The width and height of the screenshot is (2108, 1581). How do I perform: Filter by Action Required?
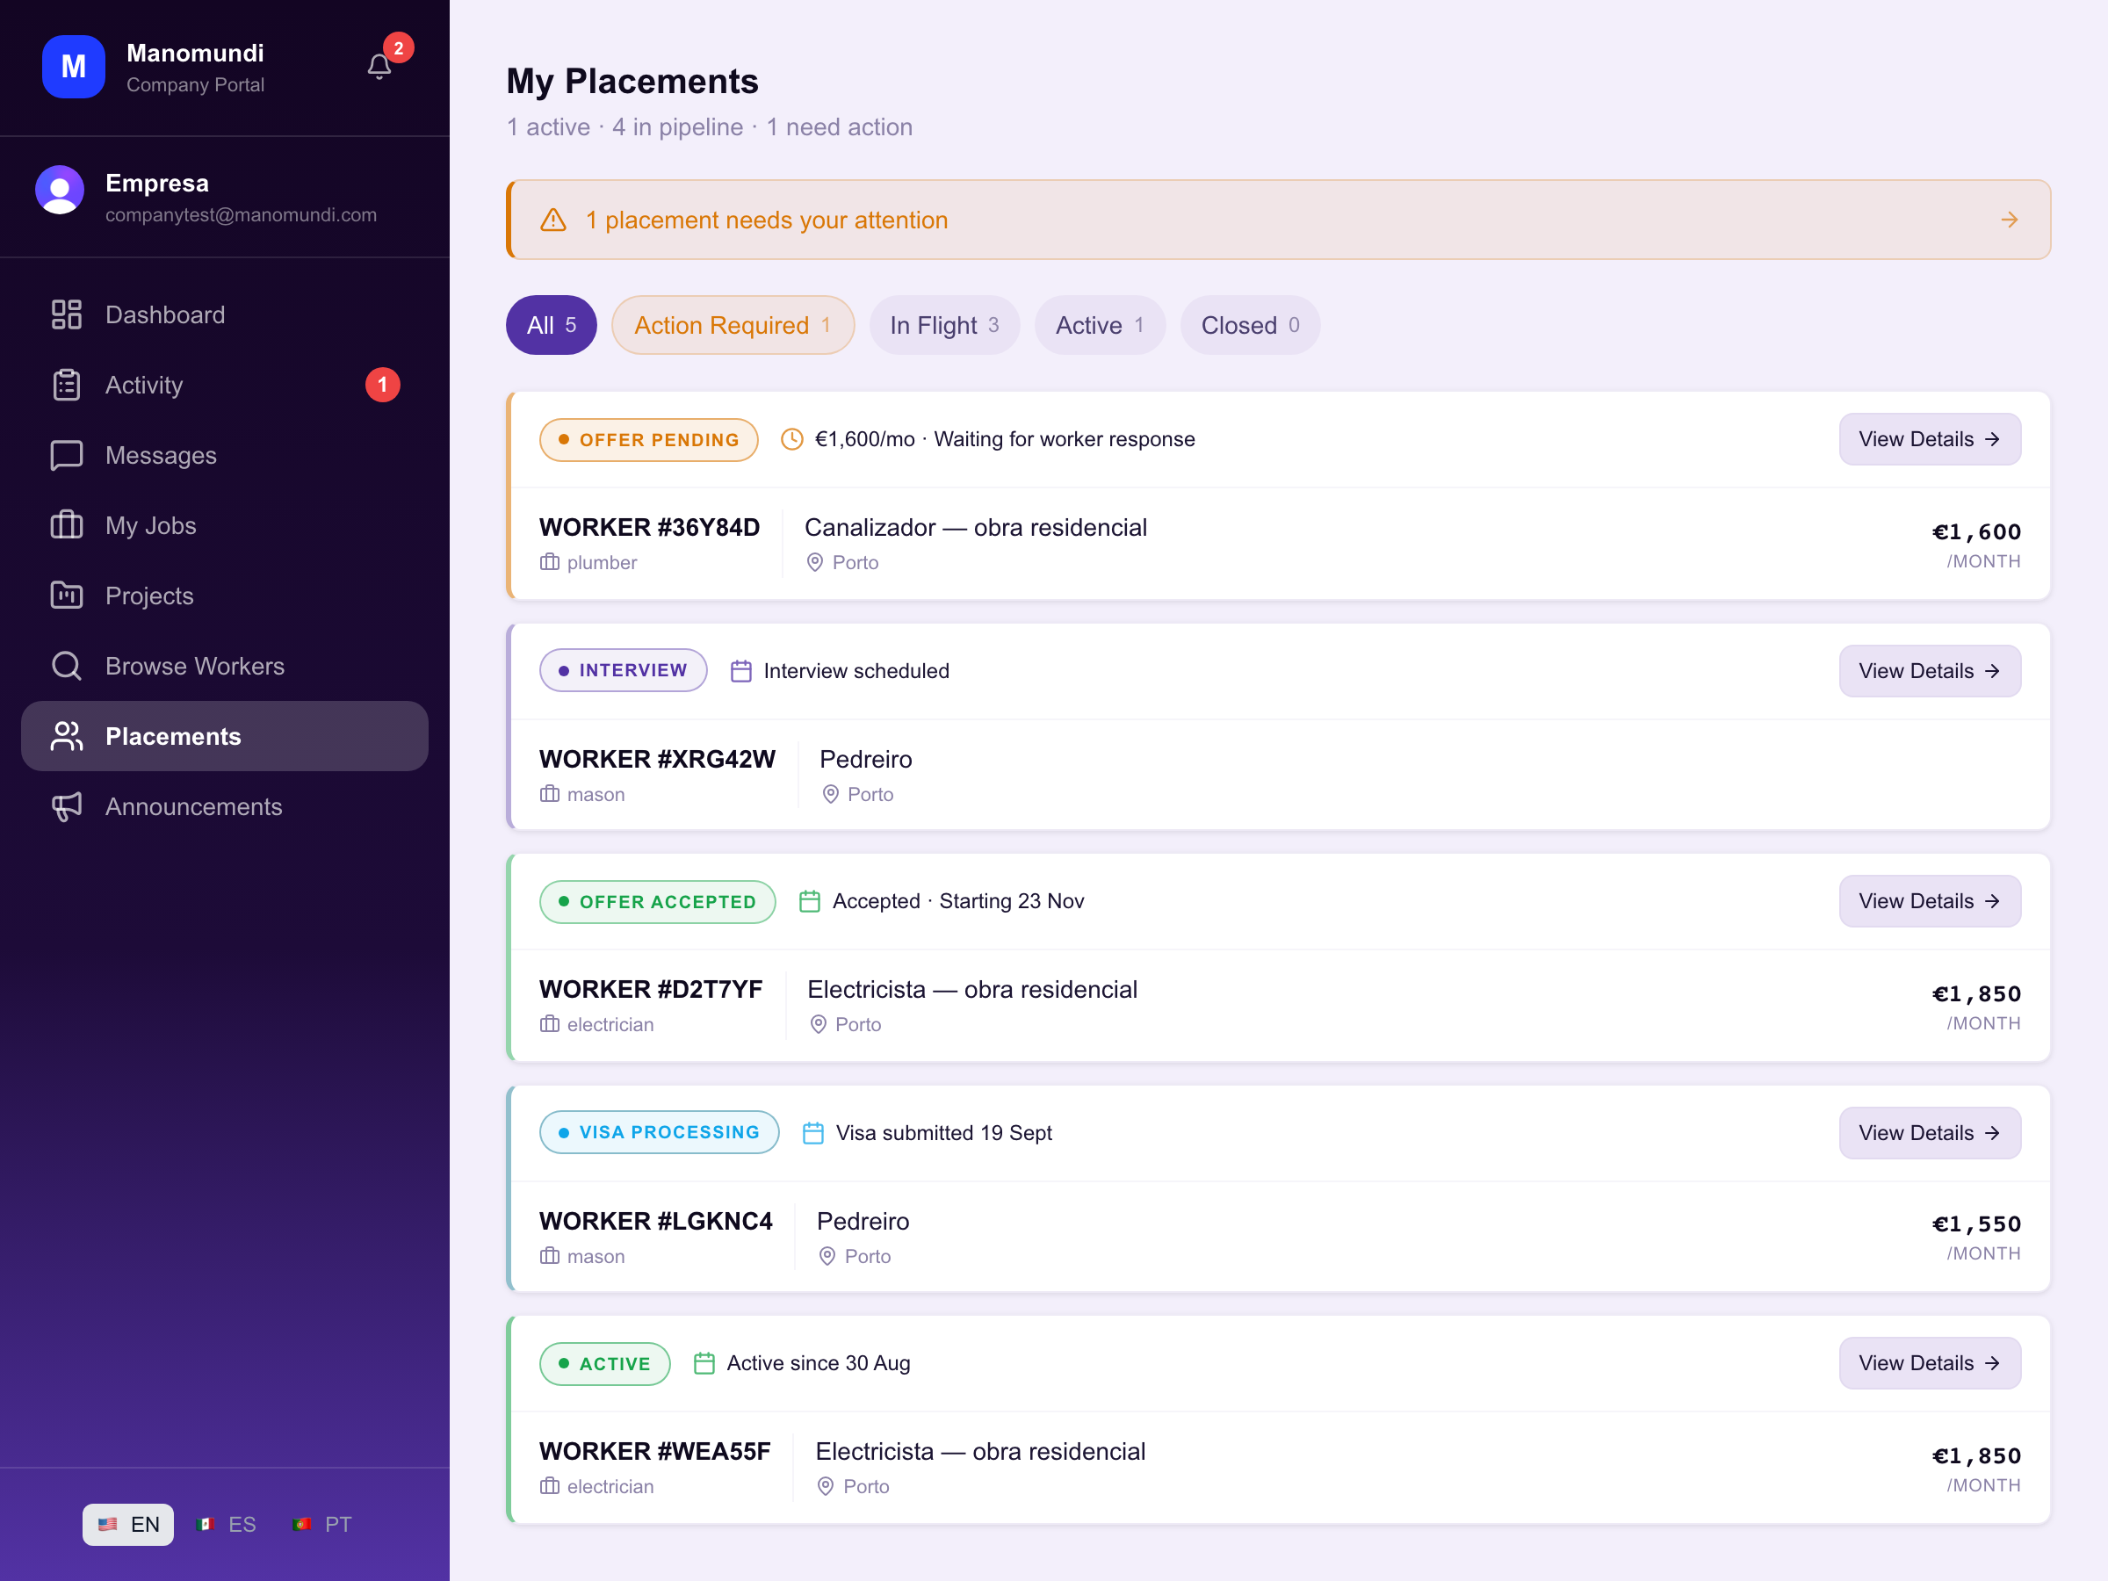point(733,325)
